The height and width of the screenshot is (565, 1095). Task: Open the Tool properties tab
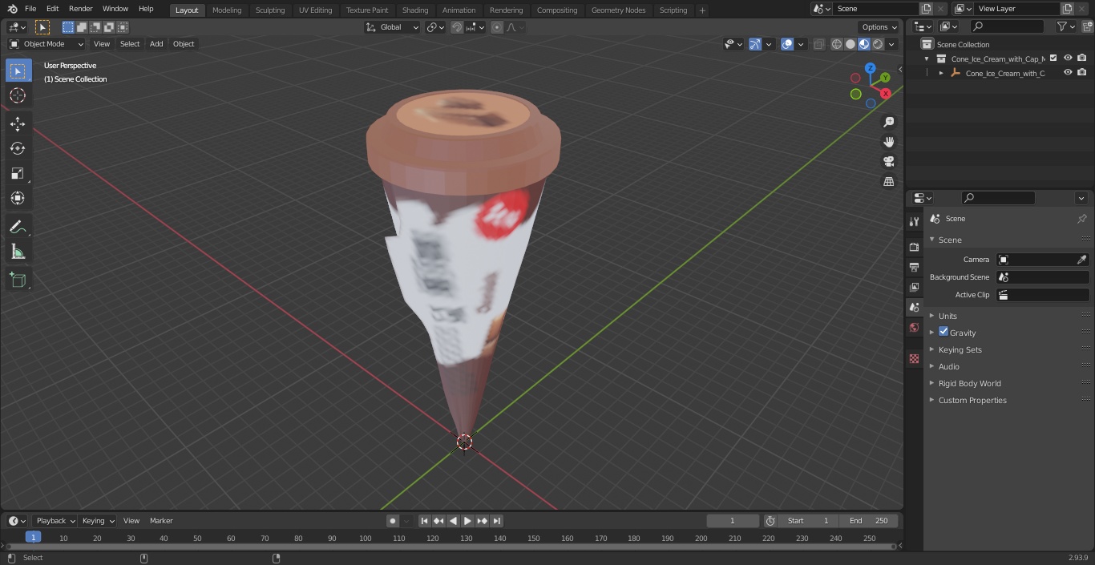(x=914, y=222)
